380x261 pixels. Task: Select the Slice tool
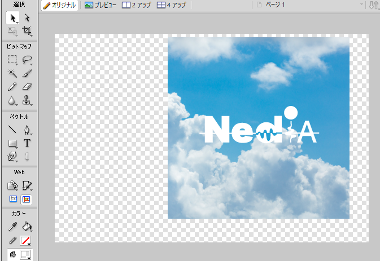[27, 186]
